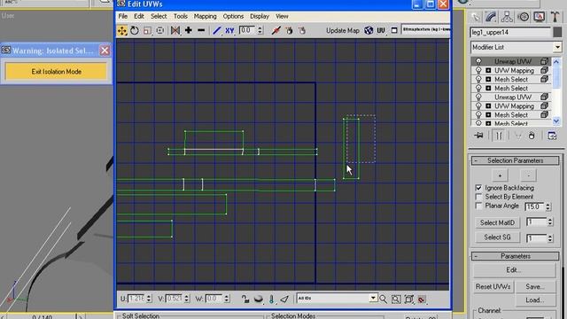Click the Exit Isolation Mode button
The height and width of the screenshot is (319, 567).
click(x=56, y=72)
